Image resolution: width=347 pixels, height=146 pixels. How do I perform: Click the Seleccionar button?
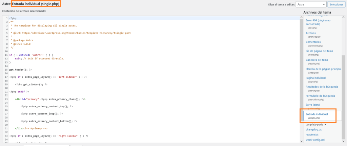coord(336,4)
